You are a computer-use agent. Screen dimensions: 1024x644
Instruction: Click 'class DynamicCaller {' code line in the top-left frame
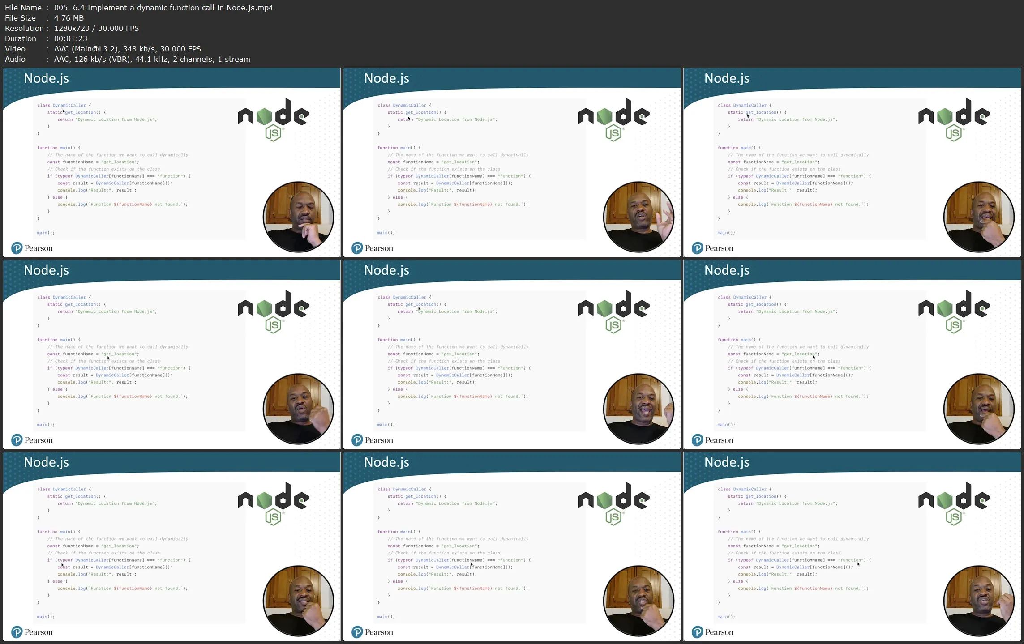click(64, 105)
